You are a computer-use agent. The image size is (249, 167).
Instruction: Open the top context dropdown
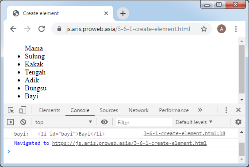pos(64,122)
